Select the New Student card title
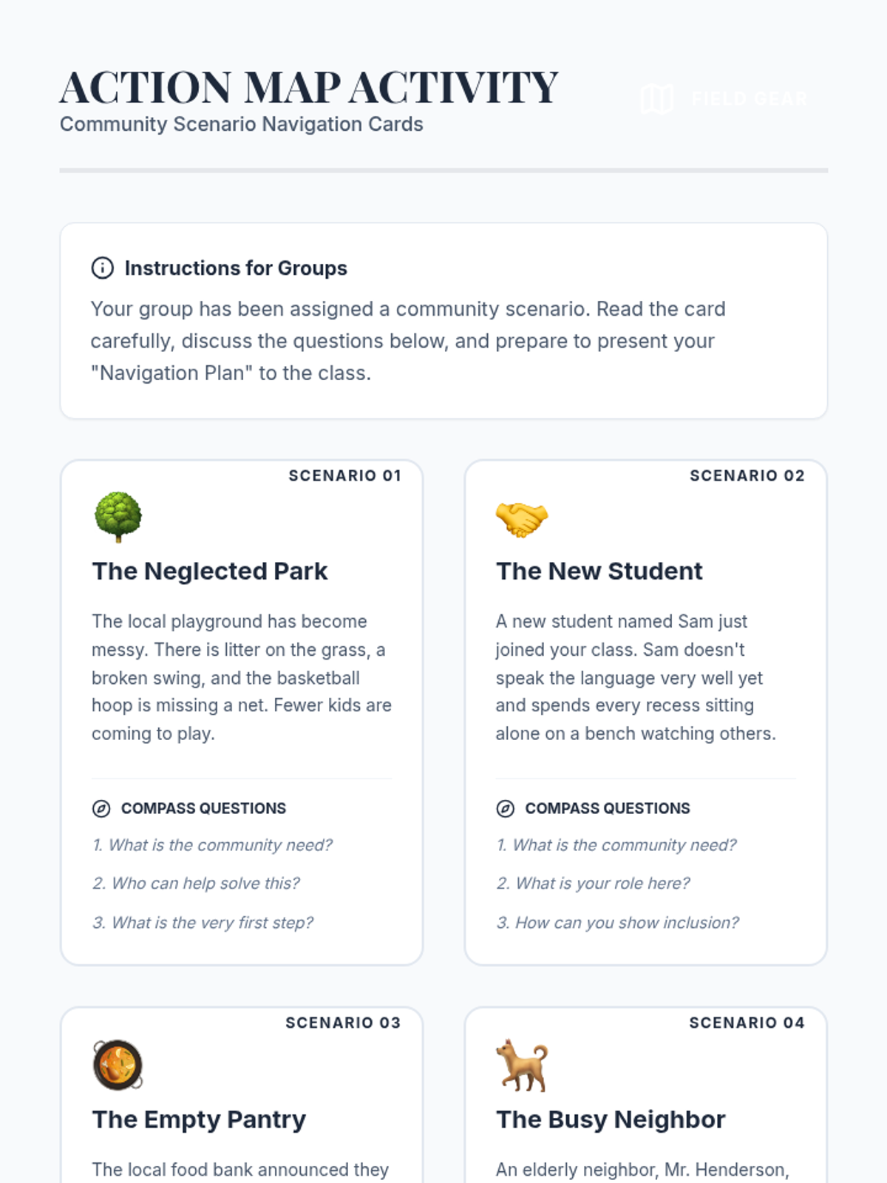887x1183 pixels. click(x=599, y=571)
